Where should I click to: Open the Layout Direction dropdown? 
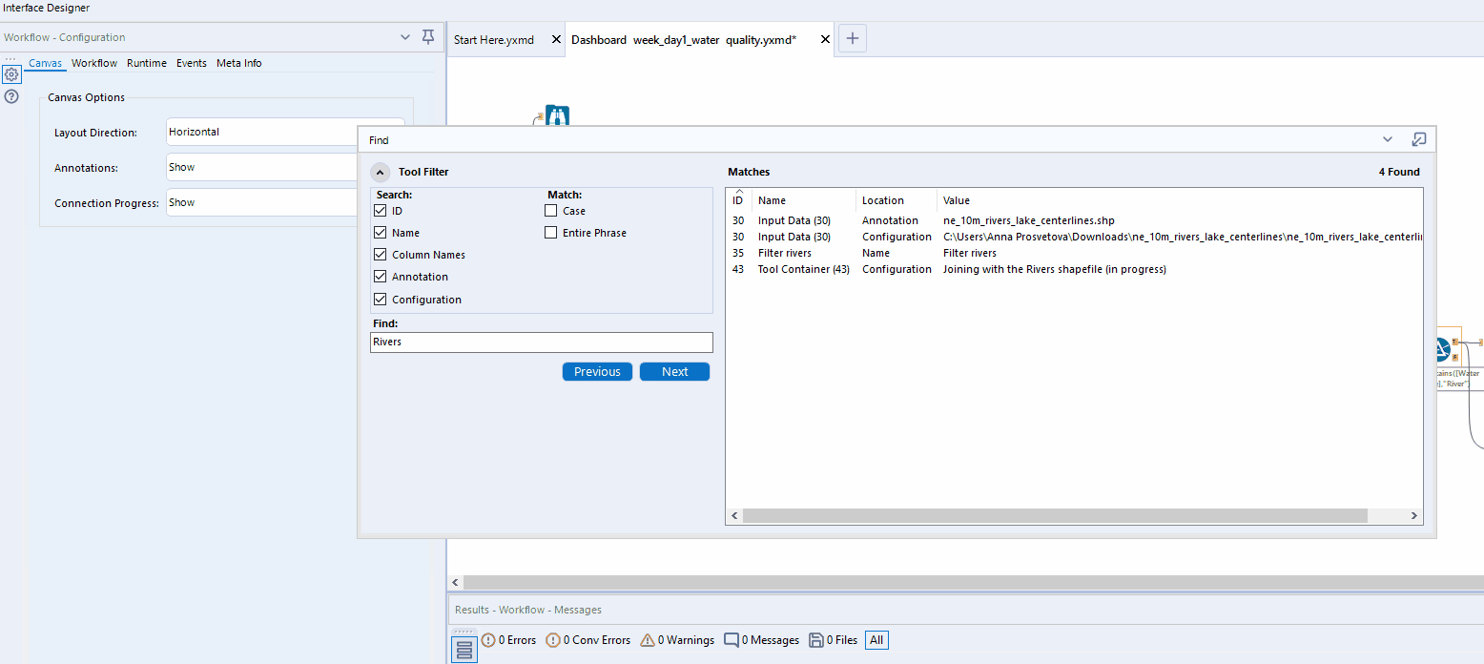point(285,132)
